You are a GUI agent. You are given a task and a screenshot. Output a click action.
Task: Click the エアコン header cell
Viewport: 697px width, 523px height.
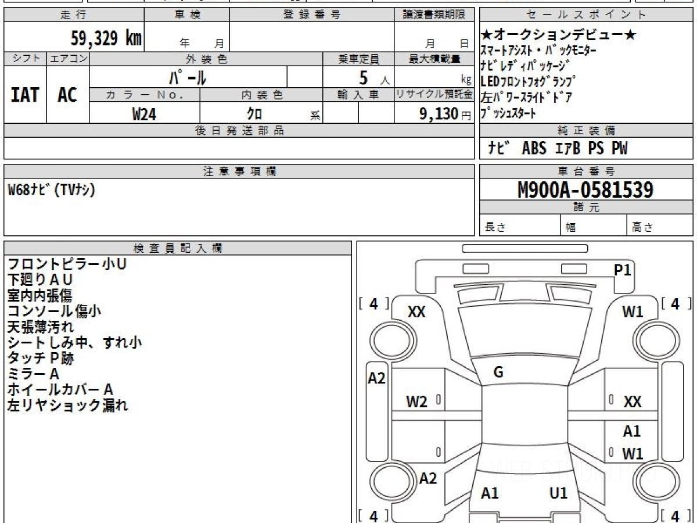pyautogui.click(x=68, y=59)
